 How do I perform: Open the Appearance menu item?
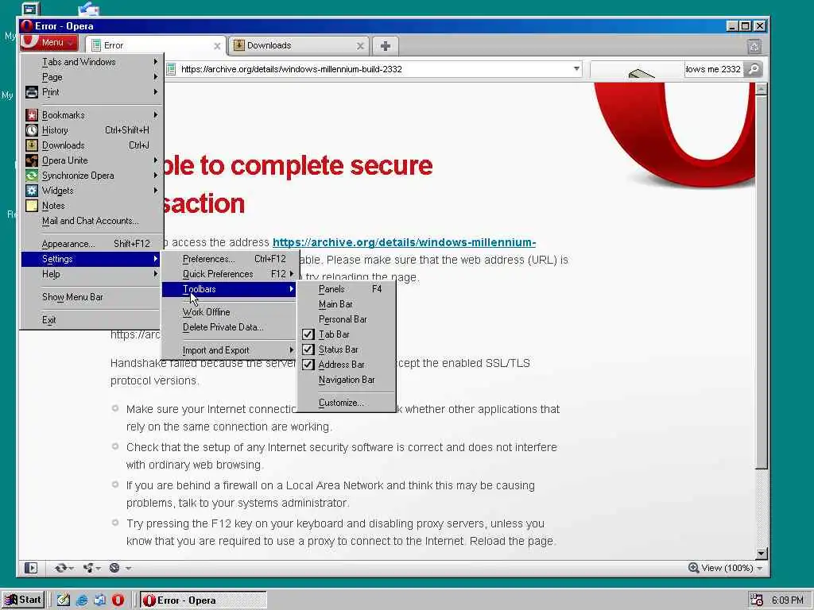(x=91, y=244)
